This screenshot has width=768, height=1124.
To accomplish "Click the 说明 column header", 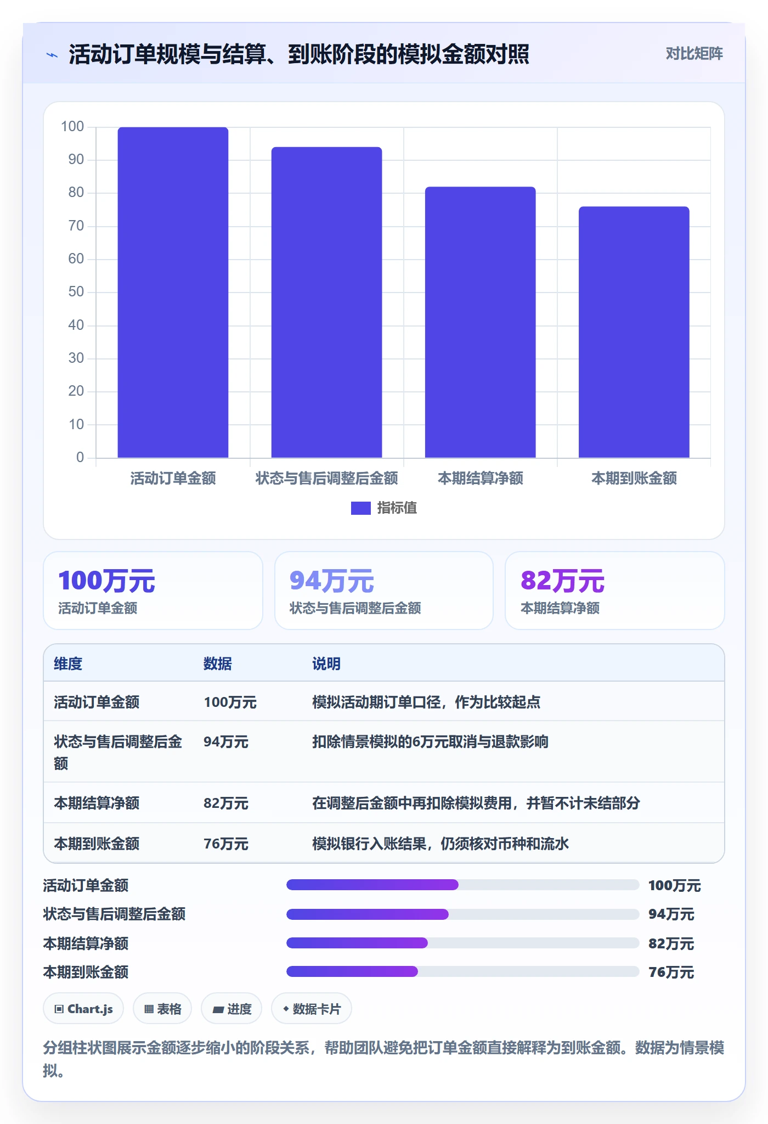I will click(x=326, y=664).
